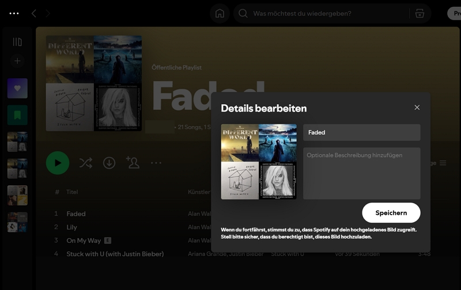461x290 pixels.
Task: Click the plus icon to create playlist
Action: 17,60
